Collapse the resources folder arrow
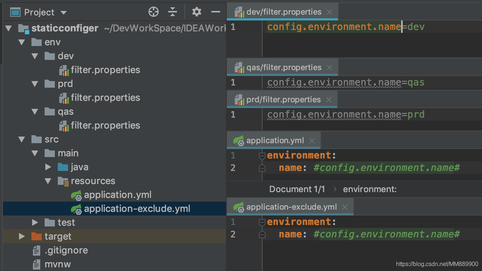The height and width of the screenshot is (271, 482). pos(48,181)
